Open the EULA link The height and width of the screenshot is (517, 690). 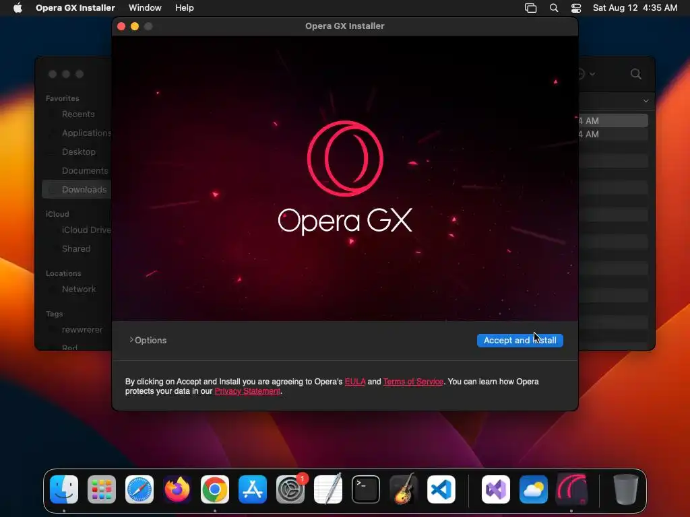354,382
